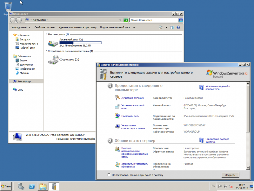This screenshot has height=191, width=254.
Task: Click the scrollbar up arrow in tasks window
Action: click(x=248, y=83)
